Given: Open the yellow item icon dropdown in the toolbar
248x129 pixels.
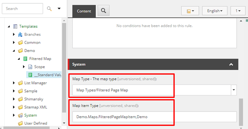Looking at the screenshot, I should [x=190, y=11].
